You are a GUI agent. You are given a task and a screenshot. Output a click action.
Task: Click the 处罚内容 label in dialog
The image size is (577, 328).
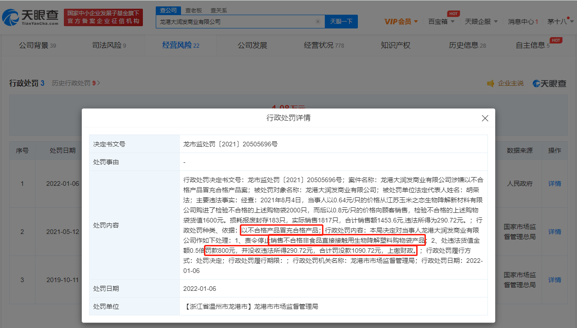pos(106,225)
